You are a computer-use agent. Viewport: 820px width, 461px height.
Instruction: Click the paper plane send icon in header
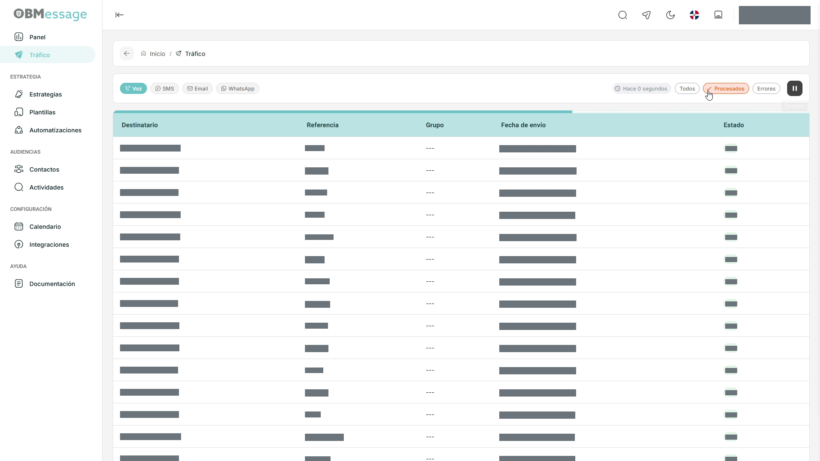coord(647,15)
